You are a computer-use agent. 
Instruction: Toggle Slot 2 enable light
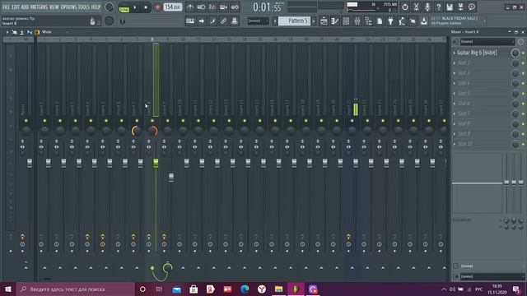(x=523, y=63)
